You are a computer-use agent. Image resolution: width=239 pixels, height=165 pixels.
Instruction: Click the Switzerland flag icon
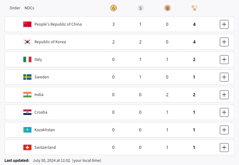tap(27, 147)
